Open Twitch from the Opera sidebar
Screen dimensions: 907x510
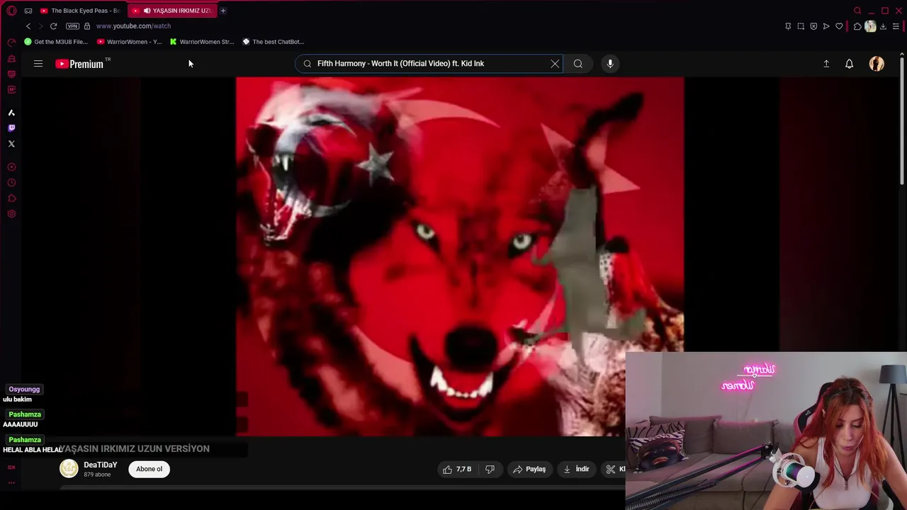pos(11,128)
